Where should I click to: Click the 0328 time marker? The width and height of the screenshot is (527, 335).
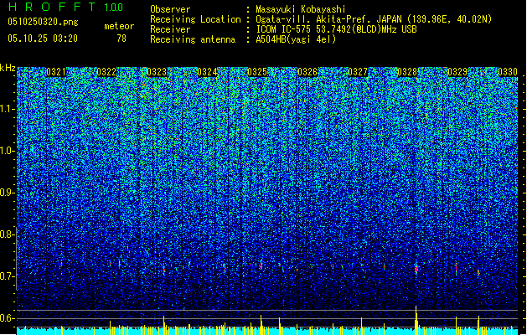(x=407, y=72)
